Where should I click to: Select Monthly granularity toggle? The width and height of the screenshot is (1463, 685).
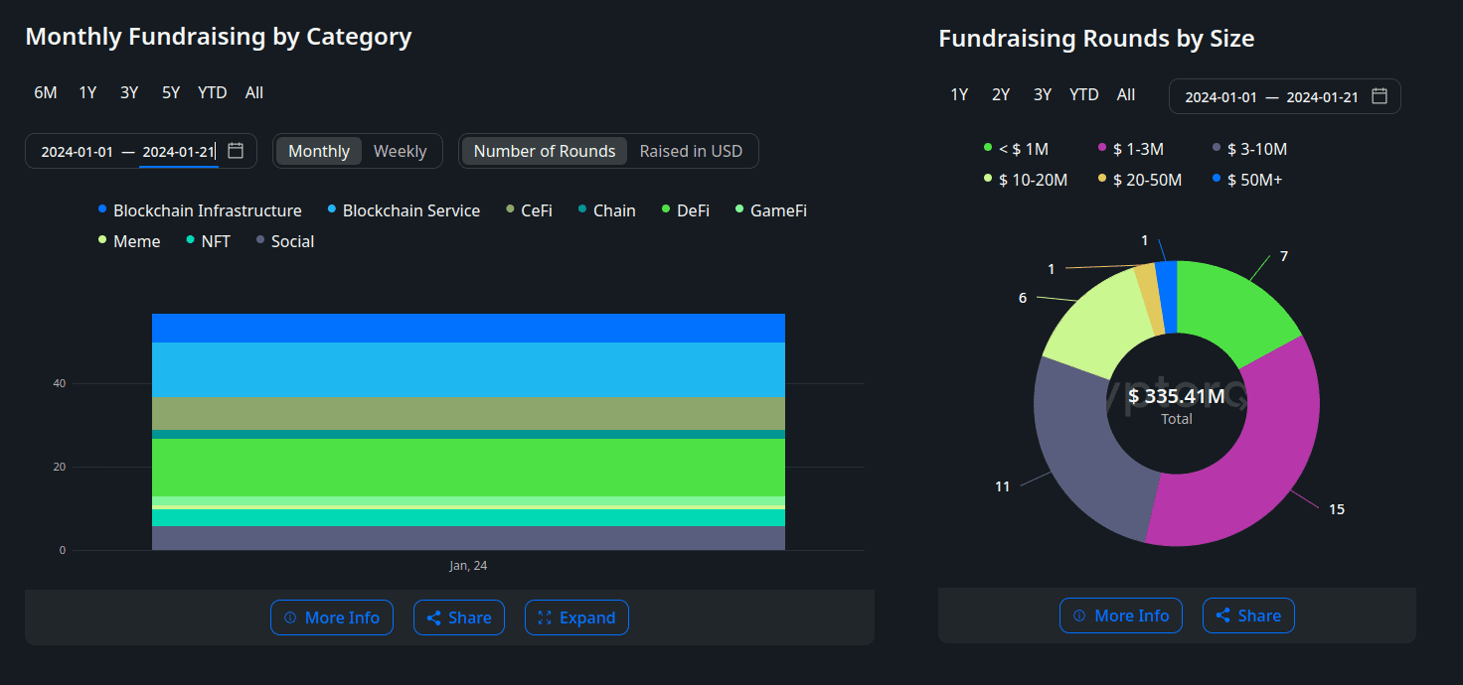(318, 150)
